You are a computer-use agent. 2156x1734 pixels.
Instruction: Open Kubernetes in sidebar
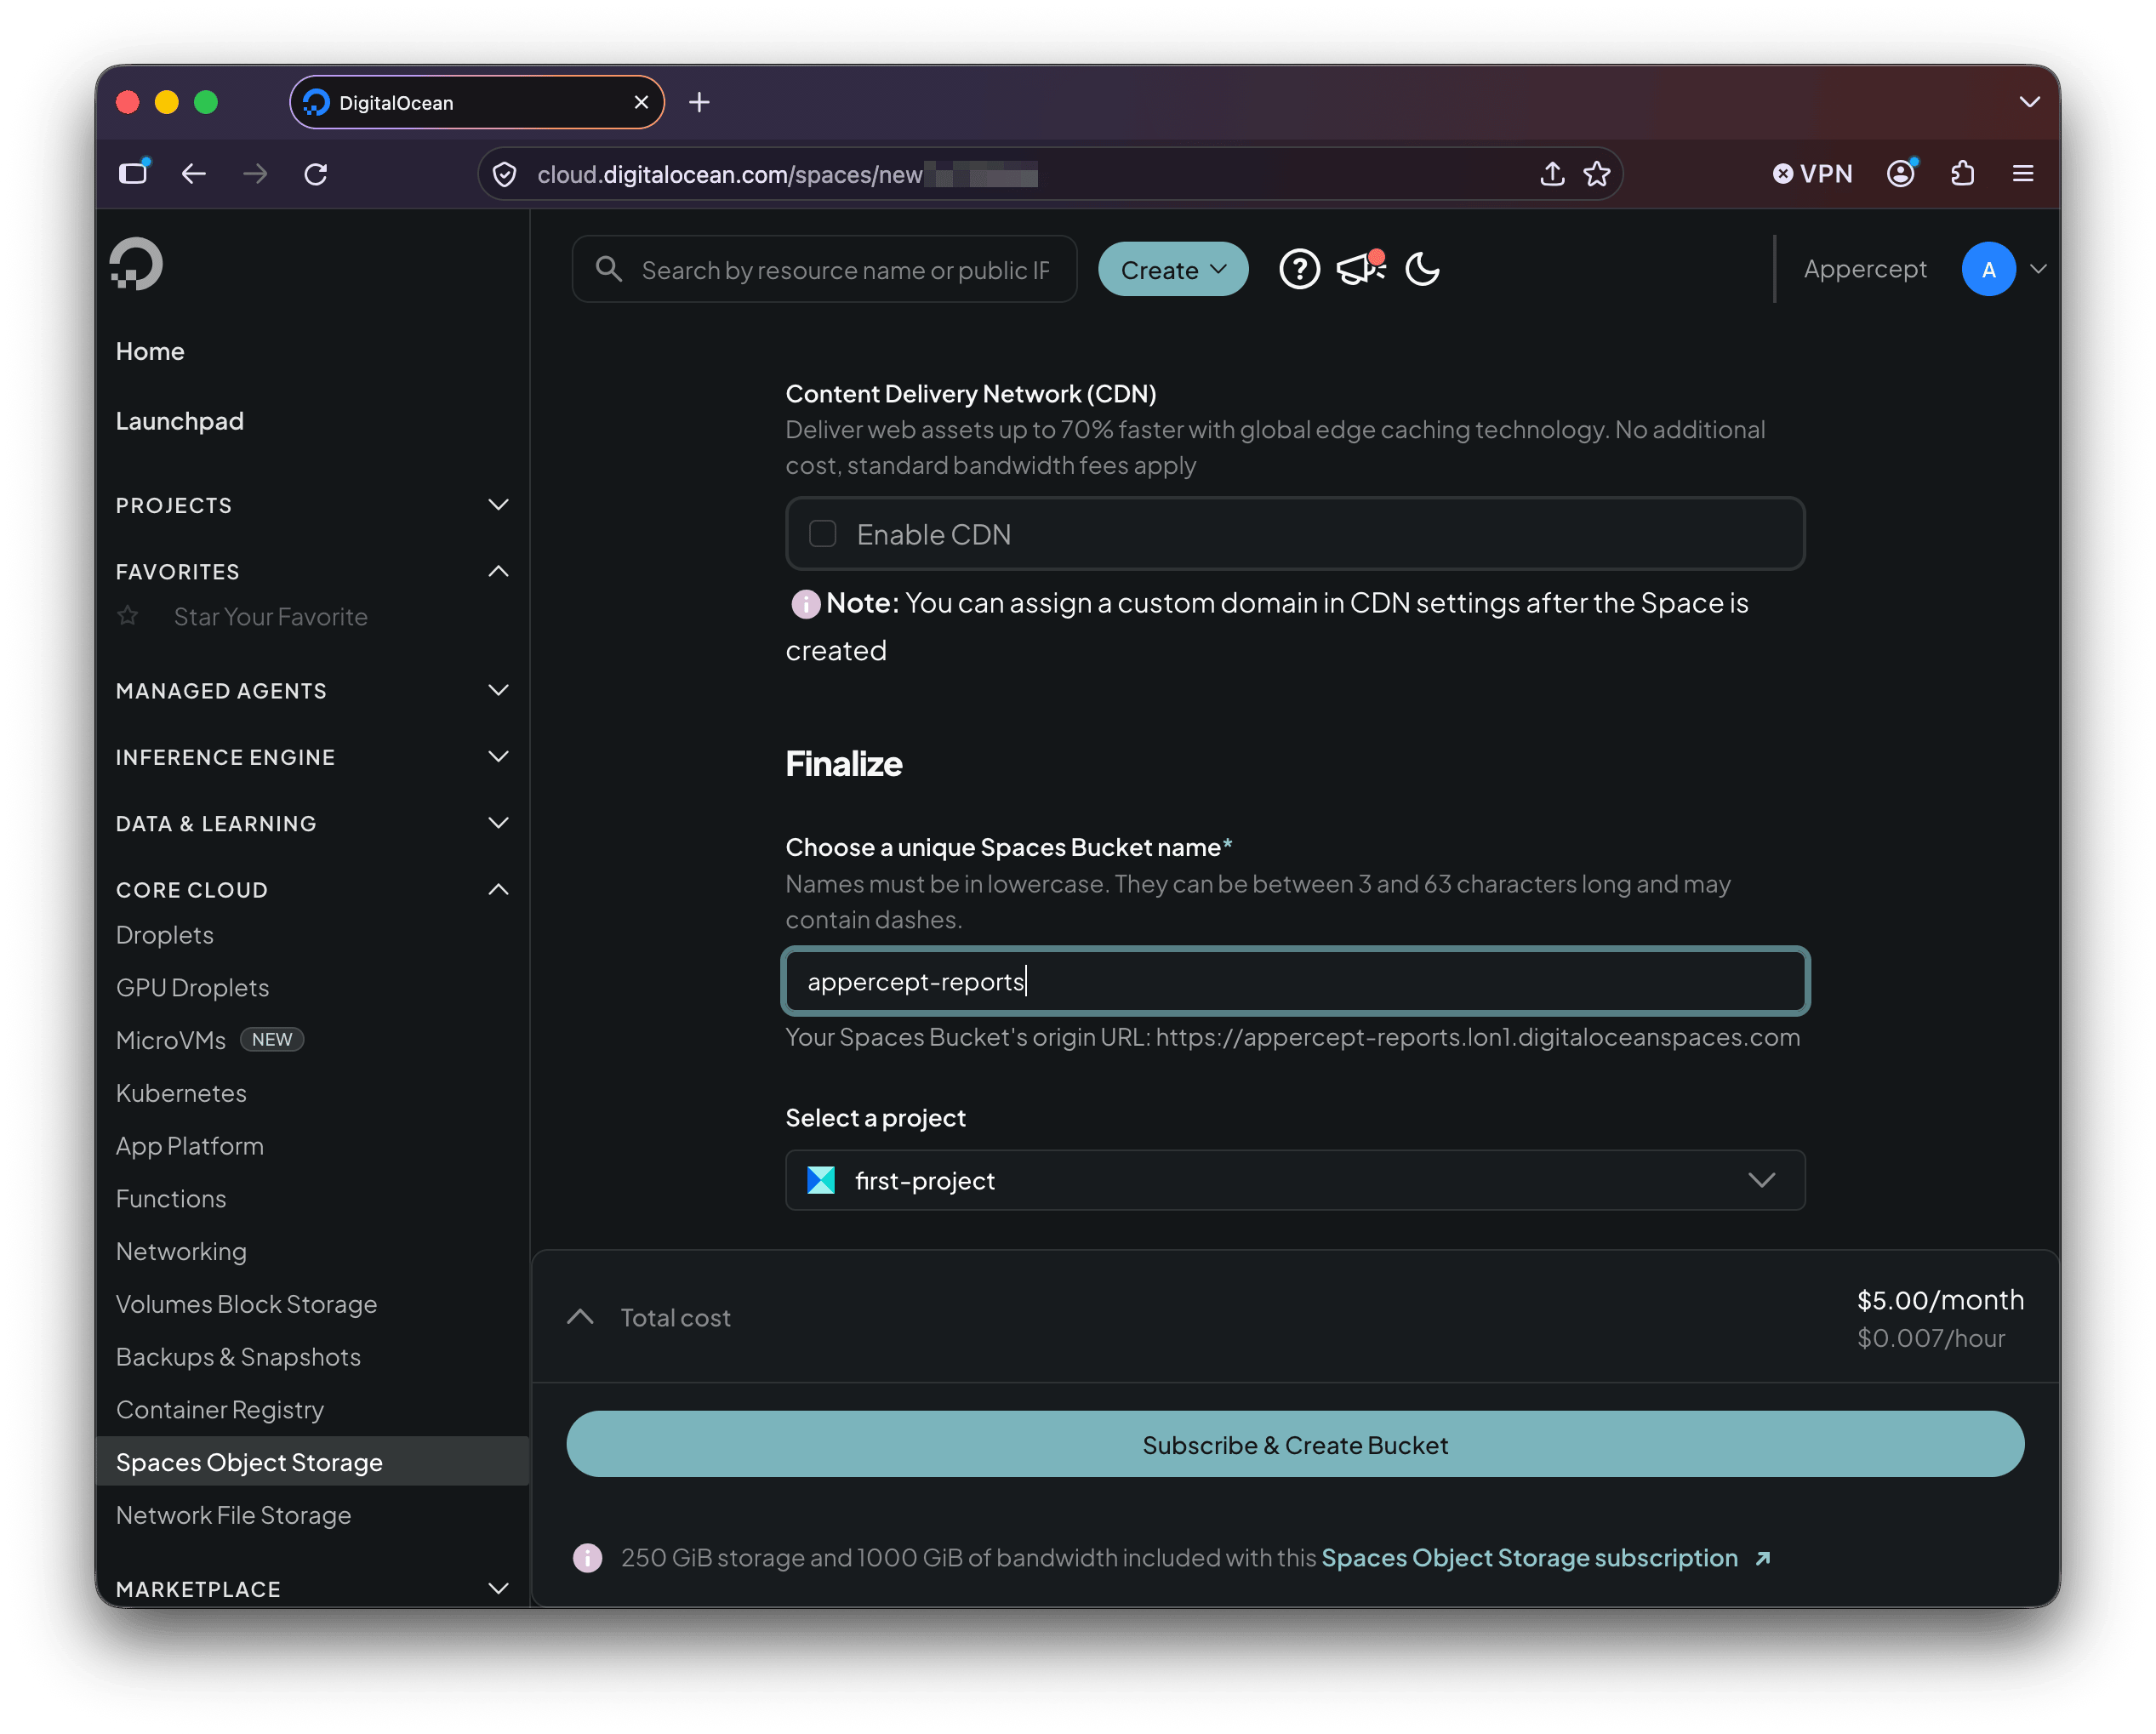tap(181, 1092)
